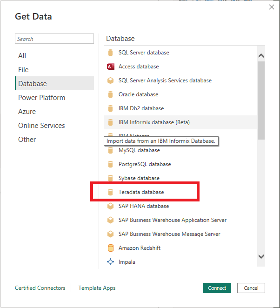Image resolution: width=280 pixels, height=308 pixels.
Task: Click the Amazon Redshift cylinder icon
Action: tap(111, 248)
